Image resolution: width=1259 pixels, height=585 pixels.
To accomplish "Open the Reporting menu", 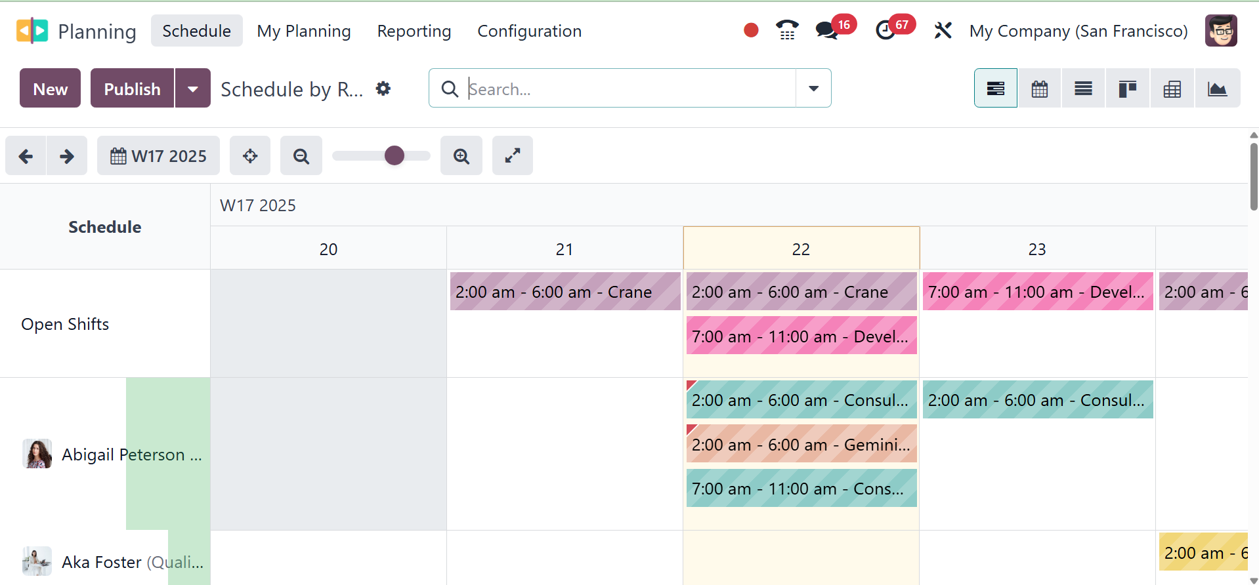I will pos(414,31).
